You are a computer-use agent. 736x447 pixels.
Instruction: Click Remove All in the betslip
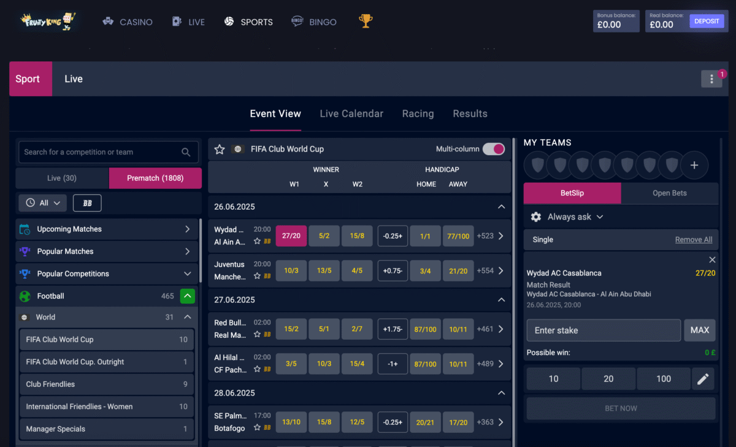tap(694, 240)
